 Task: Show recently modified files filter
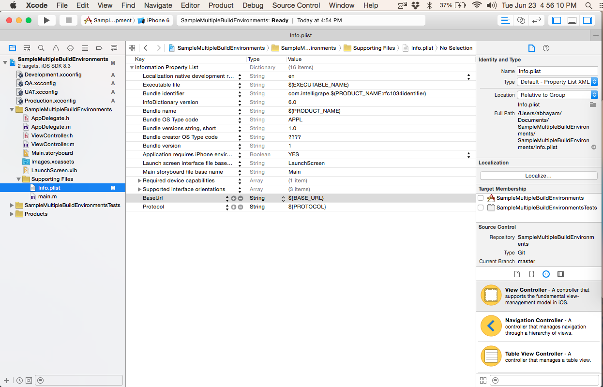(x=19, y=381)
